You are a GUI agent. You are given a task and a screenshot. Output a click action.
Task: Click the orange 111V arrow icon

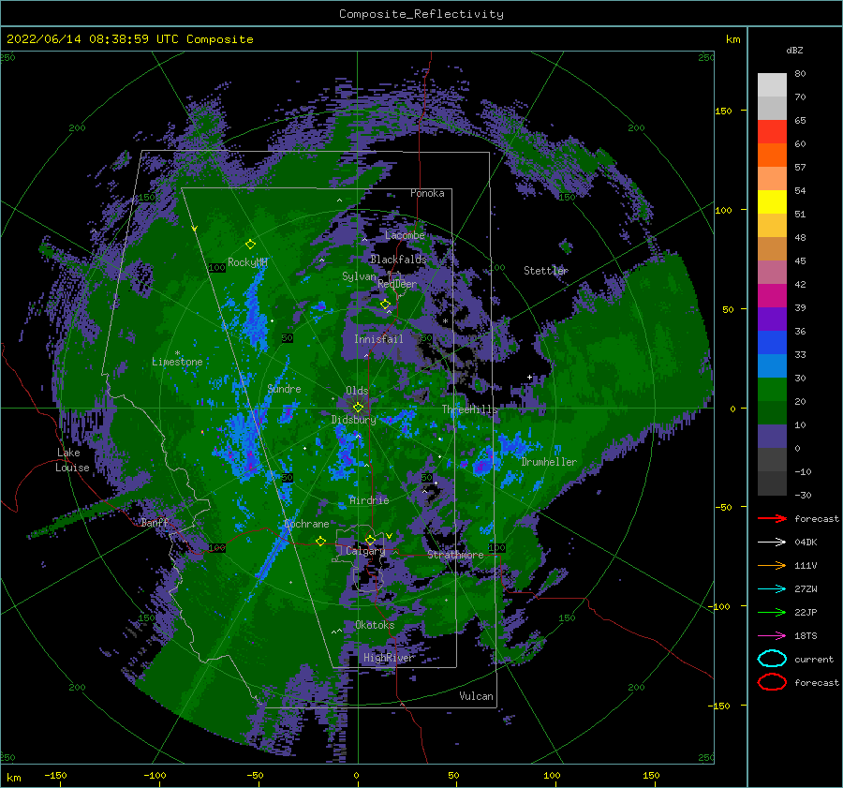[772, 565]
